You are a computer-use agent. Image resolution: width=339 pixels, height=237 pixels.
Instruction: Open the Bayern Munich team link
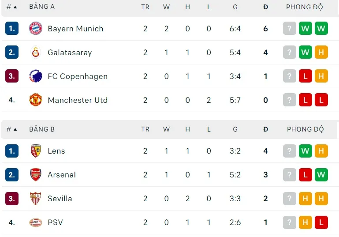tap(75, 29)
